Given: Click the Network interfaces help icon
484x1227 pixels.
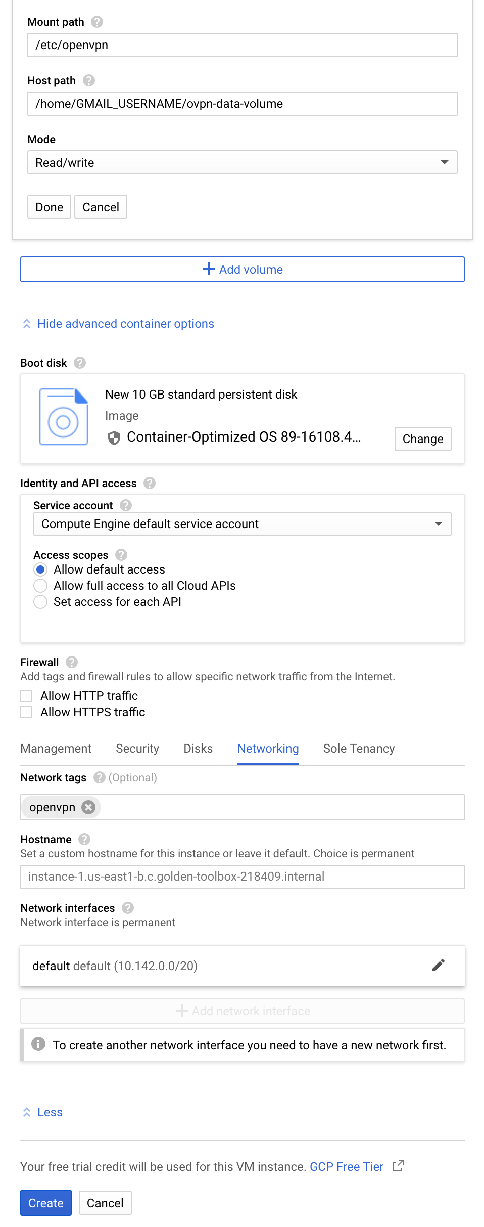Looking at the screenshot, I should tap(128, 908).
